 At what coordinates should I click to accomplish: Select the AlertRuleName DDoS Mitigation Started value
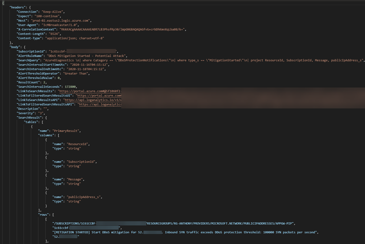pyautogui.click(x=86, y=56)
